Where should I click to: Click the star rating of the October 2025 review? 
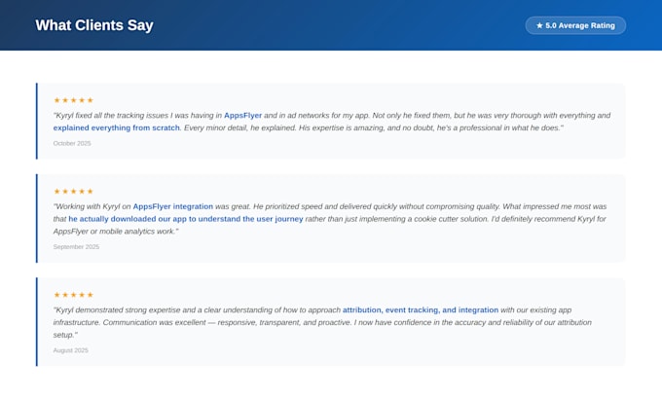tap(73, 100)
